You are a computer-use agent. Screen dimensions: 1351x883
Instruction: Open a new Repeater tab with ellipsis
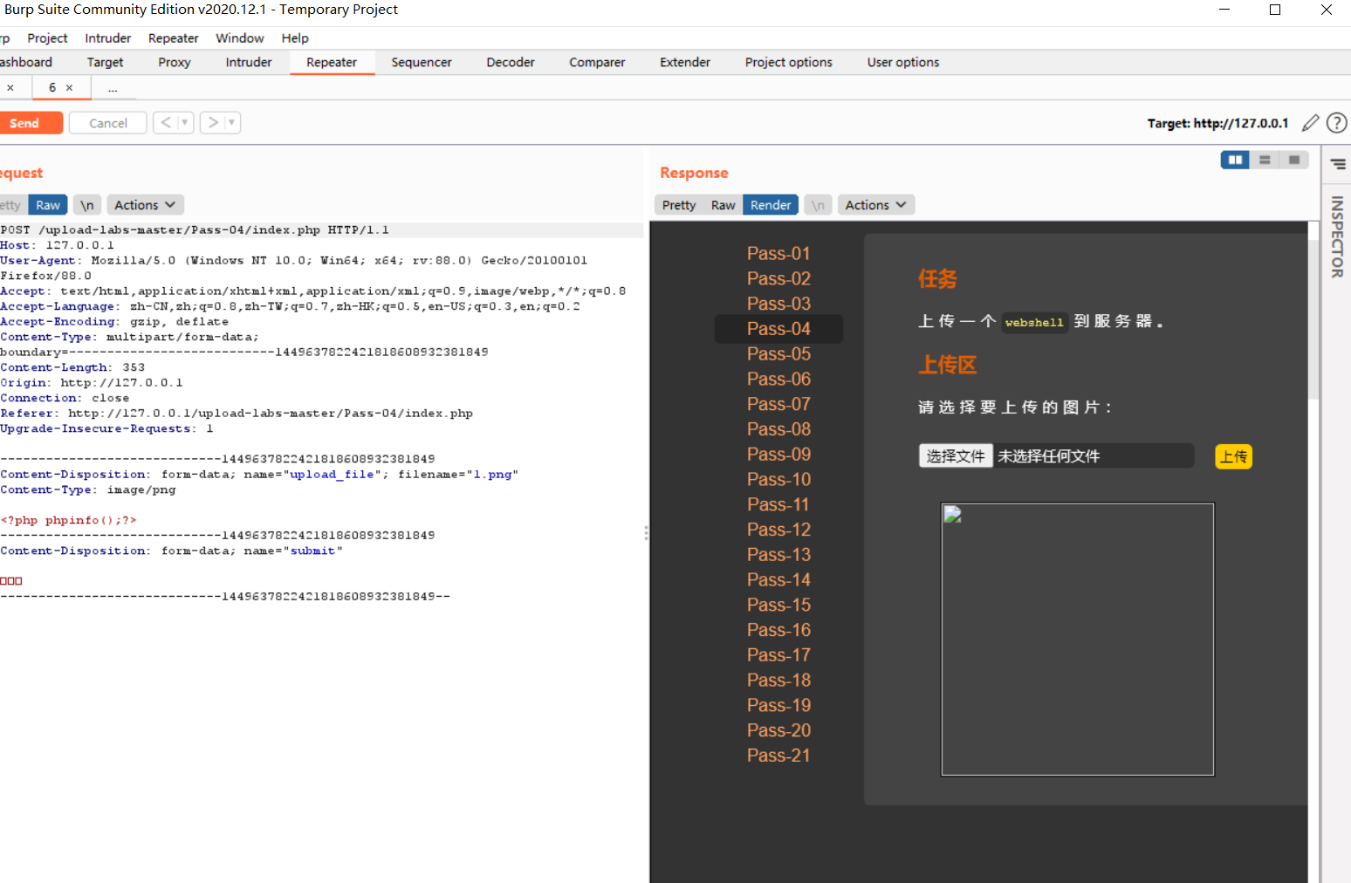[113, 88]
